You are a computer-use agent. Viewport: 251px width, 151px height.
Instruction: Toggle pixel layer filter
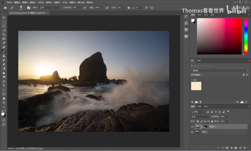[x=208, y=112]
